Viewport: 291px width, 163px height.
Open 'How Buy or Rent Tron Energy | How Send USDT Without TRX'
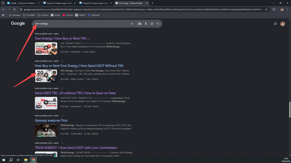tap(79, 66)
